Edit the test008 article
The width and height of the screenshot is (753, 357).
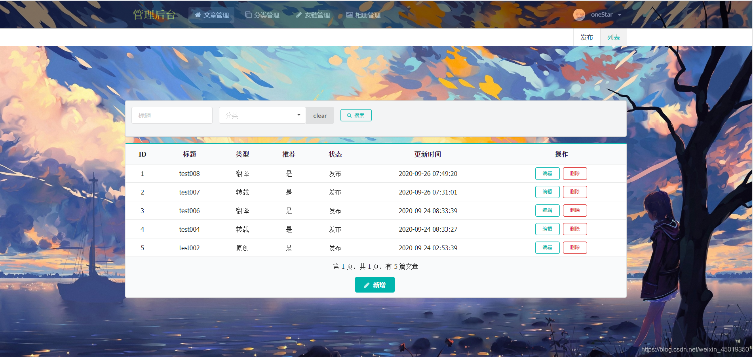pos(547,174)
